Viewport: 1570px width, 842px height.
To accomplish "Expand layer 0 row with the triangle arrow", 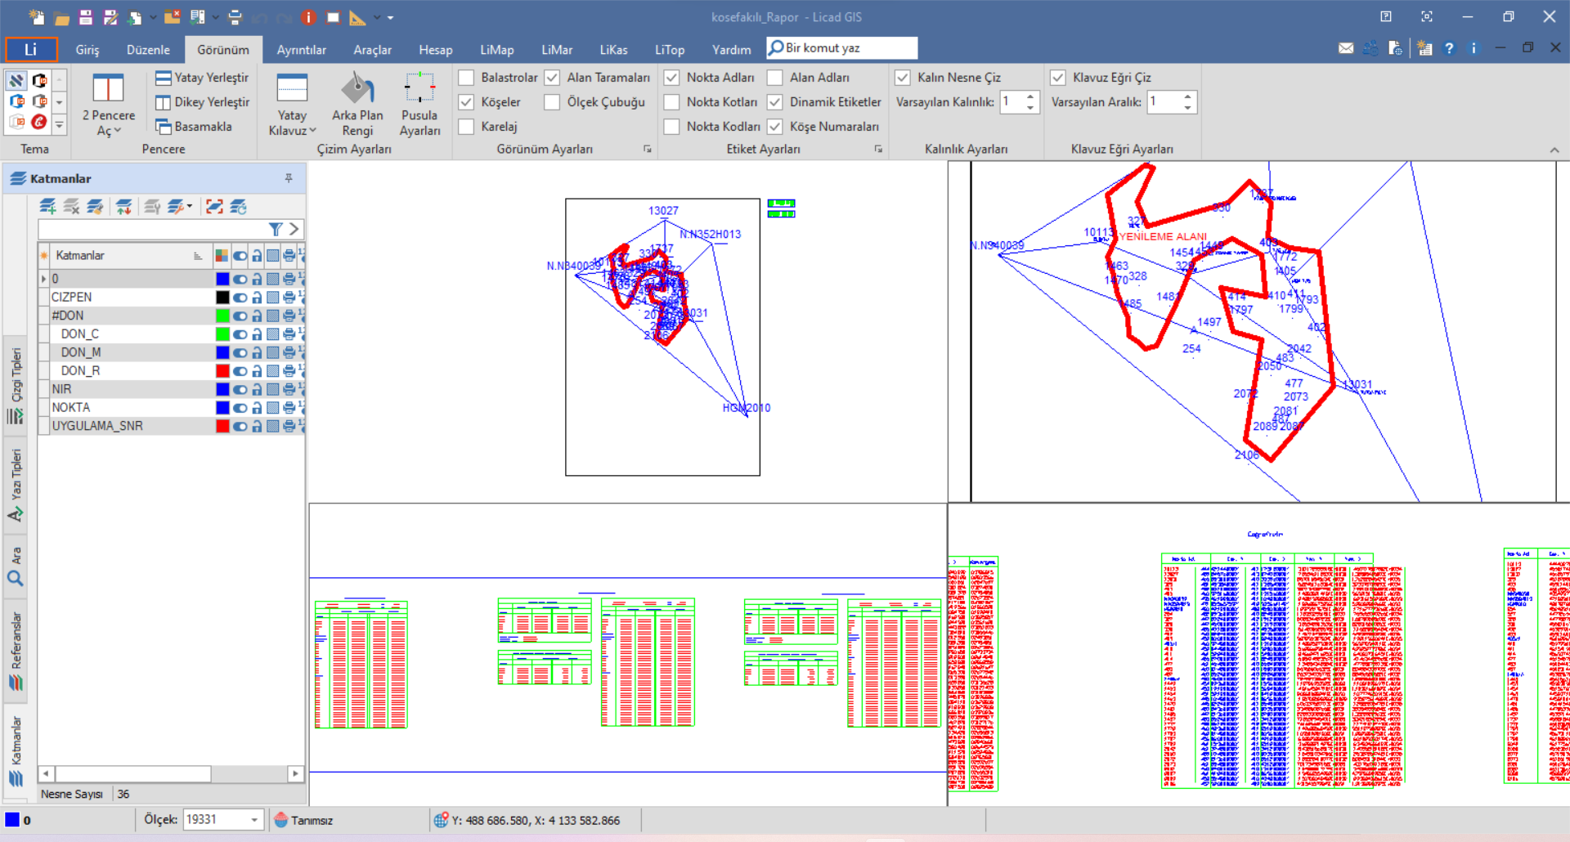I will pos(43,279).
